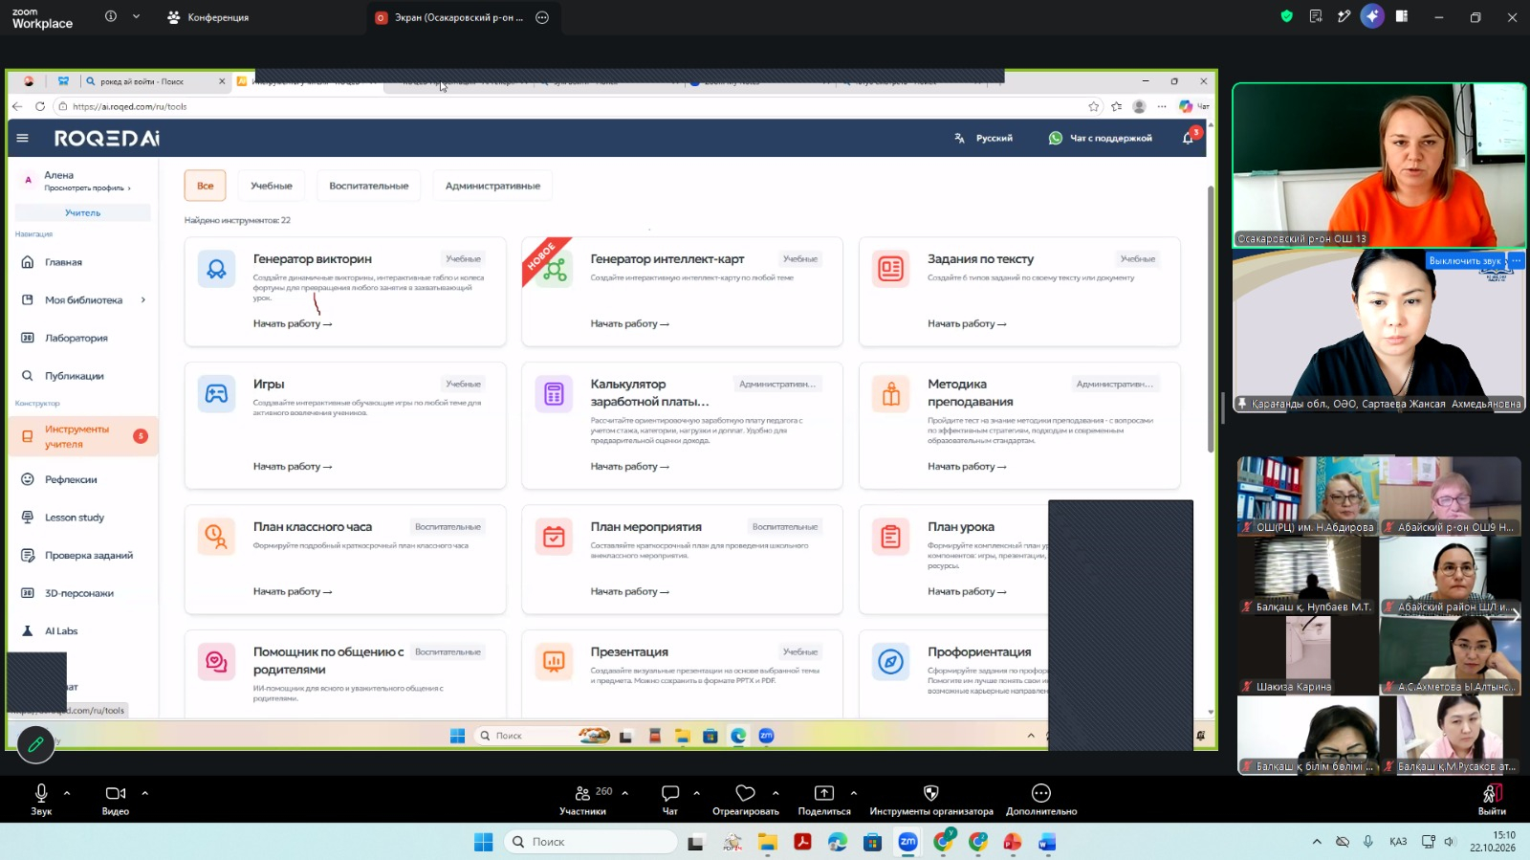Expand chat options arrow

(696, 793)
